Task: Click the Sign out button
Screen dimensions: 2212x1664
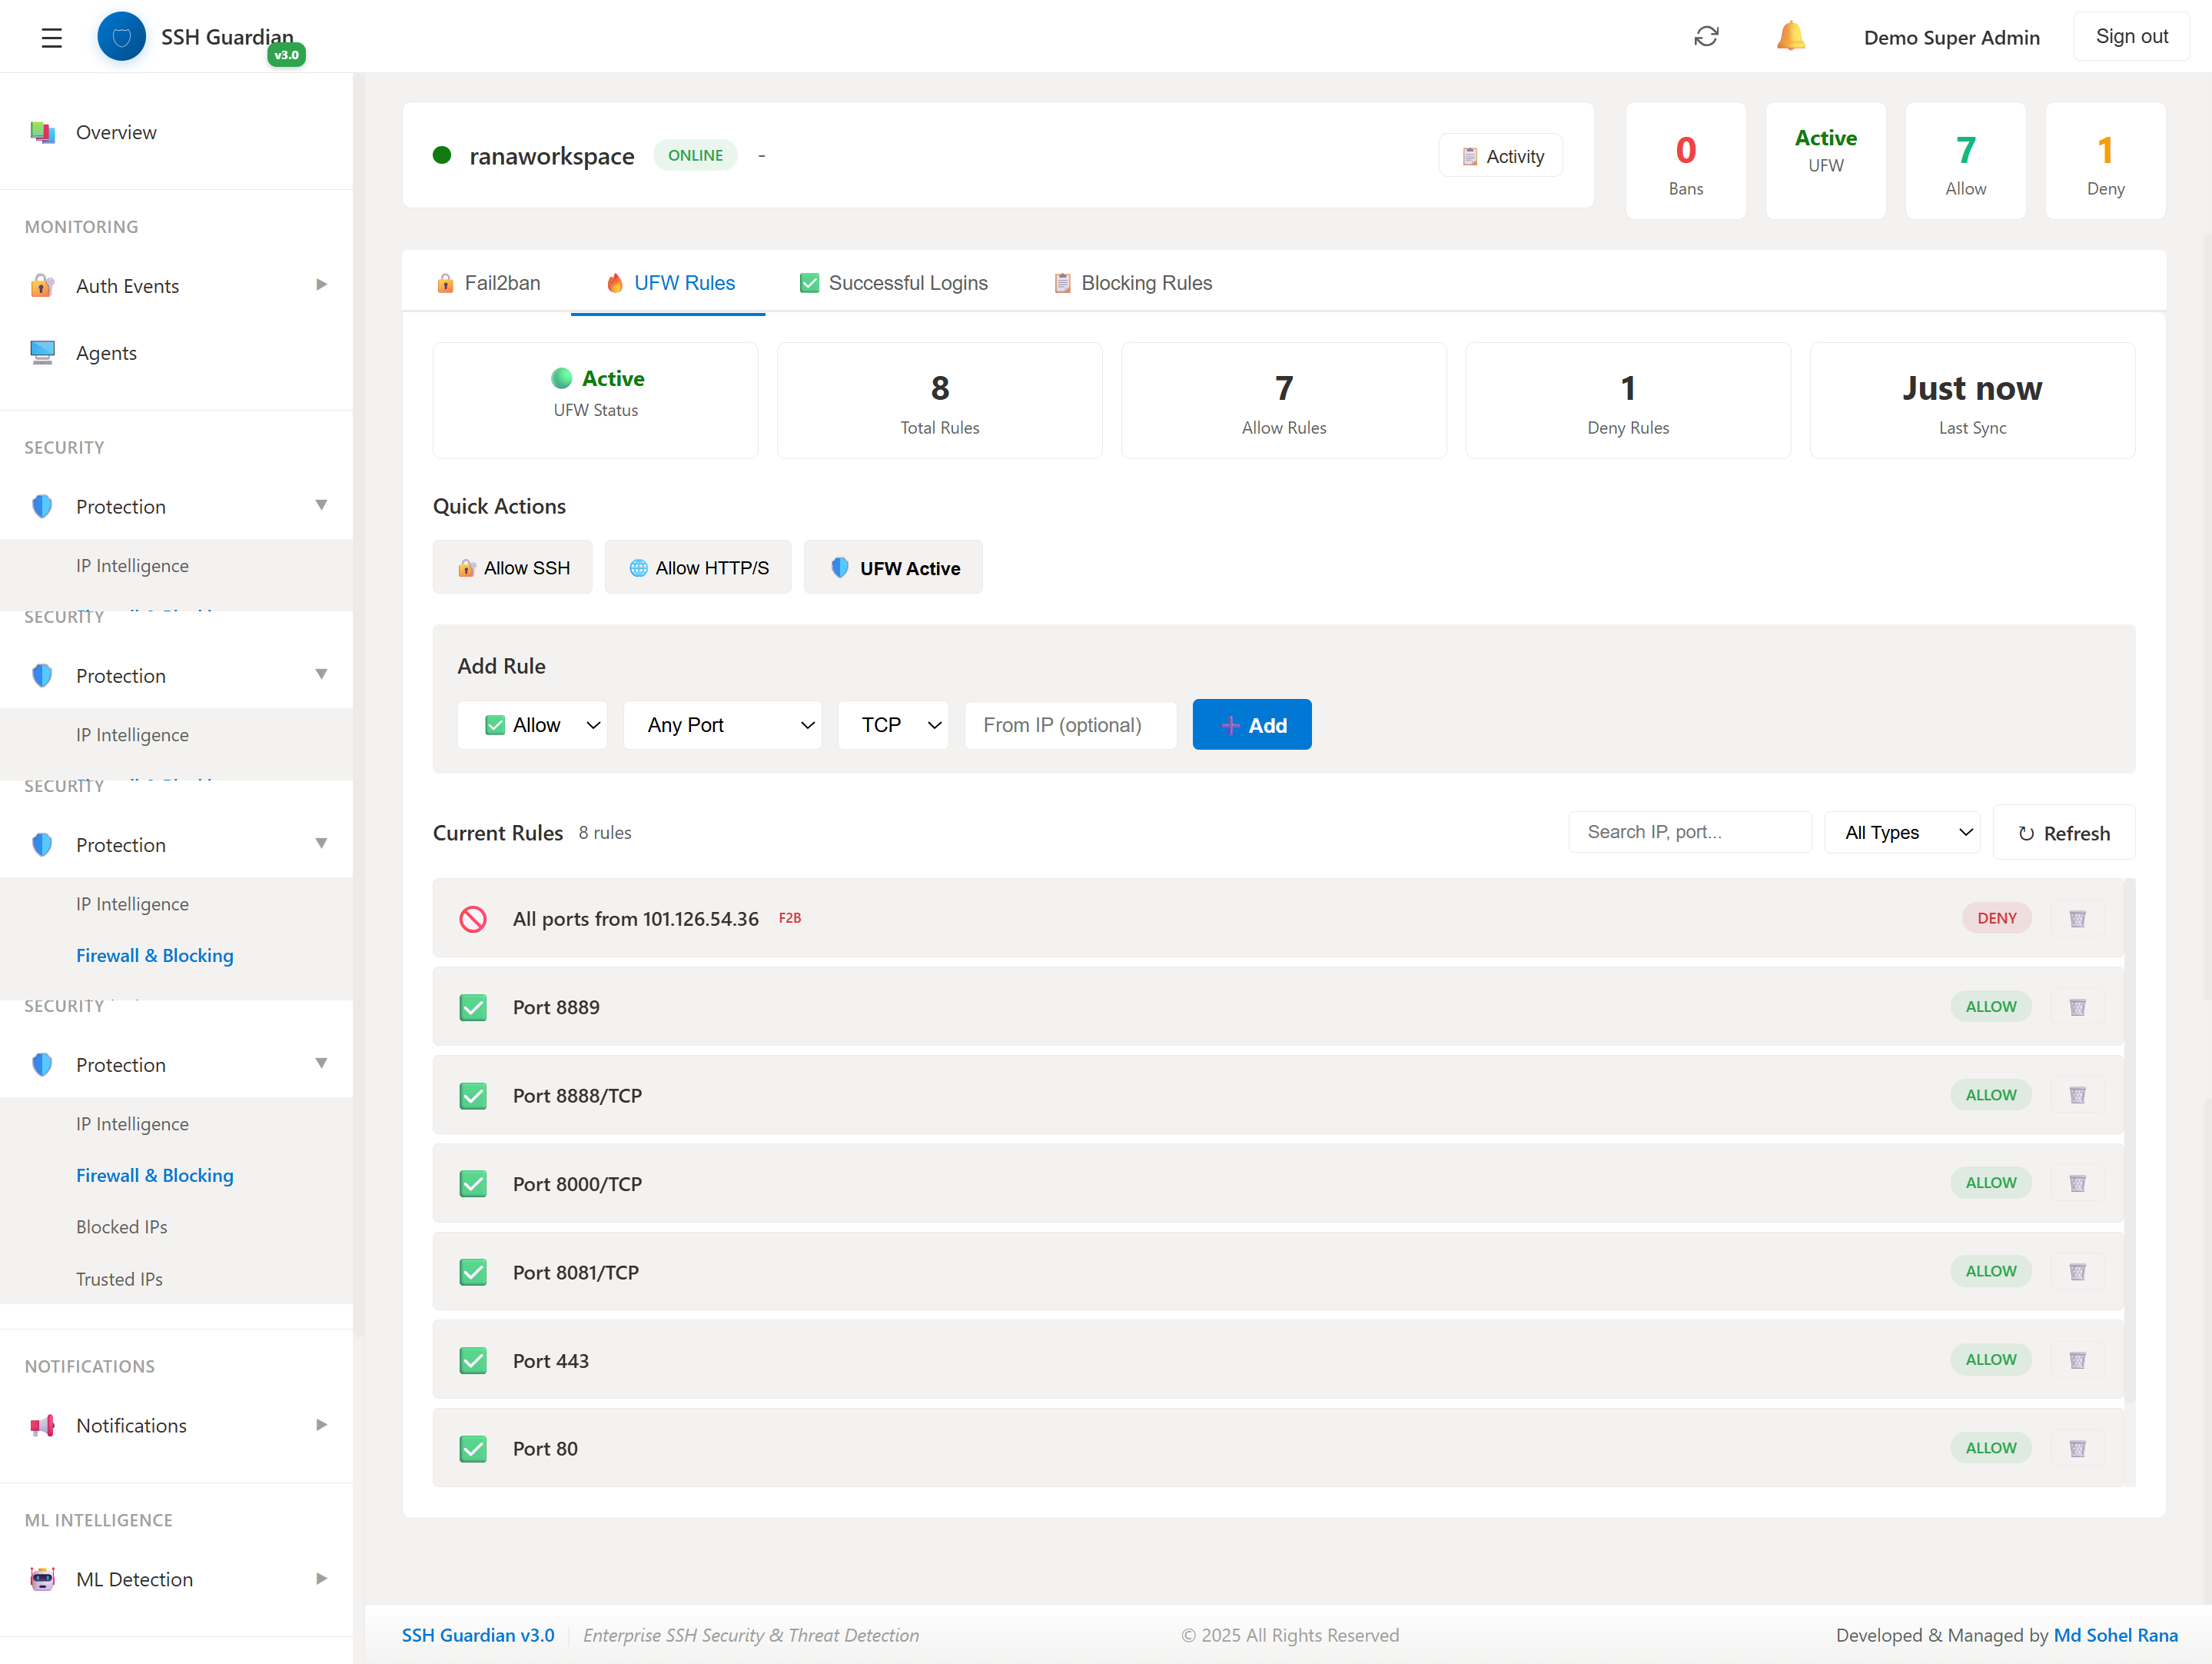Action: coord(2131,37)
